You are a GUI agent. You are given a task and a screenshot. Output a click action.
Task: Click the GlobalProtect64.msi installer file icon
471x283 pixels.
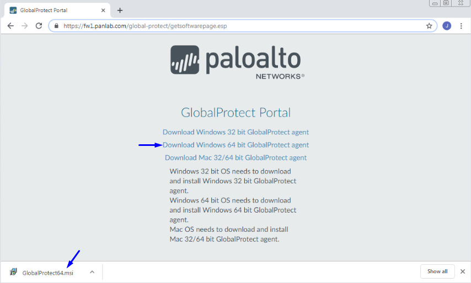[13, 272]
